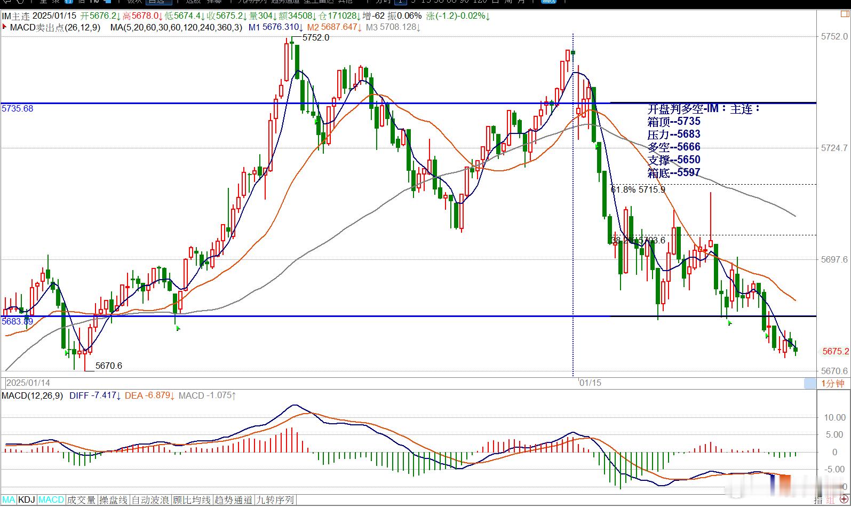Click the DEA -6.879 value
The width and height of the screenshot is (851, 507).
click(x=150, y=395)
